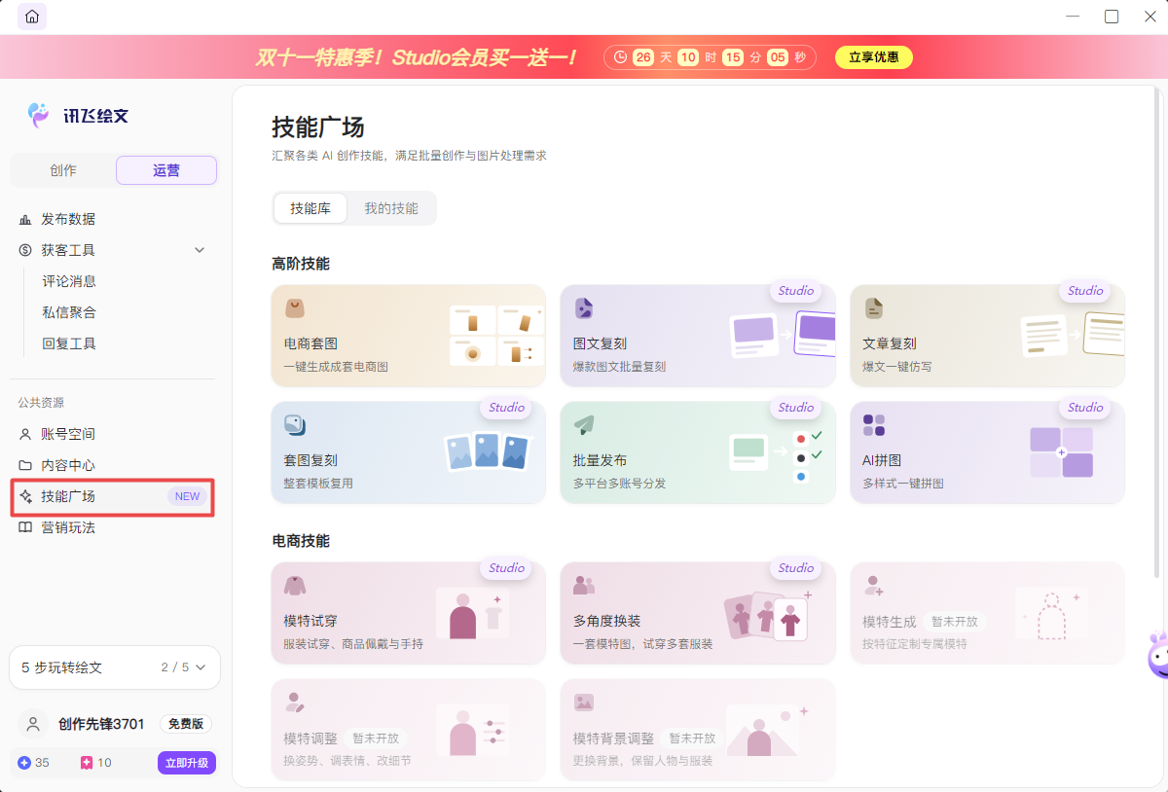Click the Studio badge on 图文复刻
Viewport: 1168px width, 792px height.
796,291
